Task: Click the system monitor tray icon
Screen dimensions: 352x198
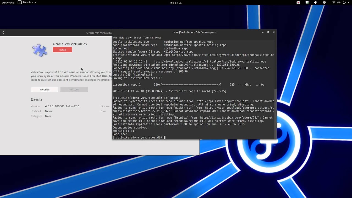Action: [316, 2]
